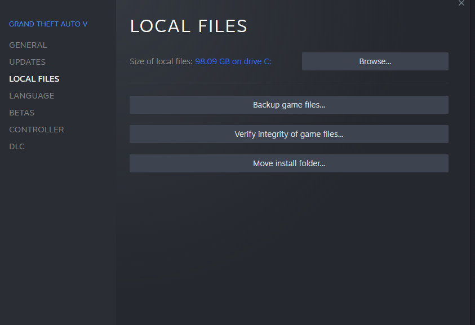Image resolution: width=475 pixels, height=325 pixels.
Task: Click the Browse... button
Action: click(375, 61)
